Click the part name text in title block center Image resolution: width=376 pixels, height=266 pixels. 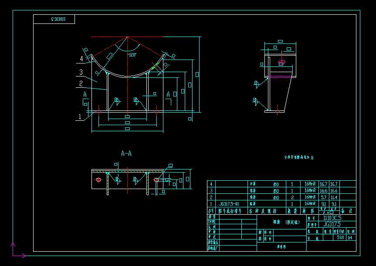click(286, 222)
